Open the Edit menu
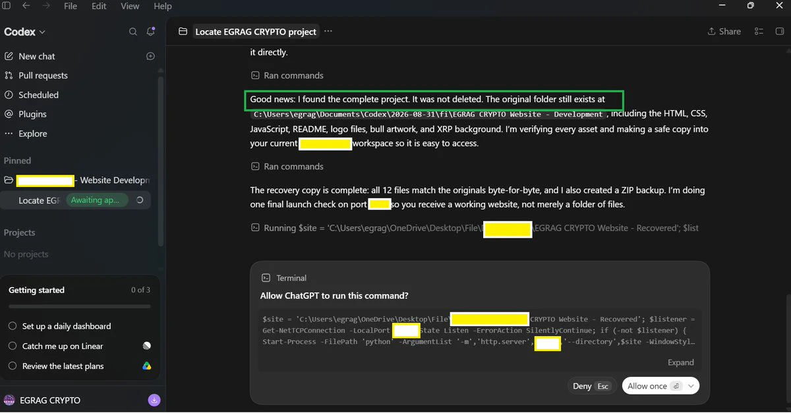 pyautogui.click(x=99, y=6)
